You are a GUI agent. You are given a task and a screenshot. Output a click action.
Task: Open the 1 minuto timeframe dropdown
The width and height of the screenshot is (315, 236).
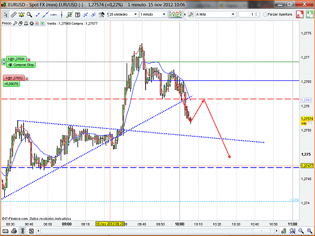153,15
